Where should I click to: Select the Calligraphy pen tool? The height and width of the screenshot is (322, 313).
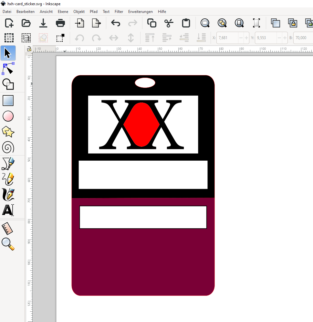coord(8,195)
